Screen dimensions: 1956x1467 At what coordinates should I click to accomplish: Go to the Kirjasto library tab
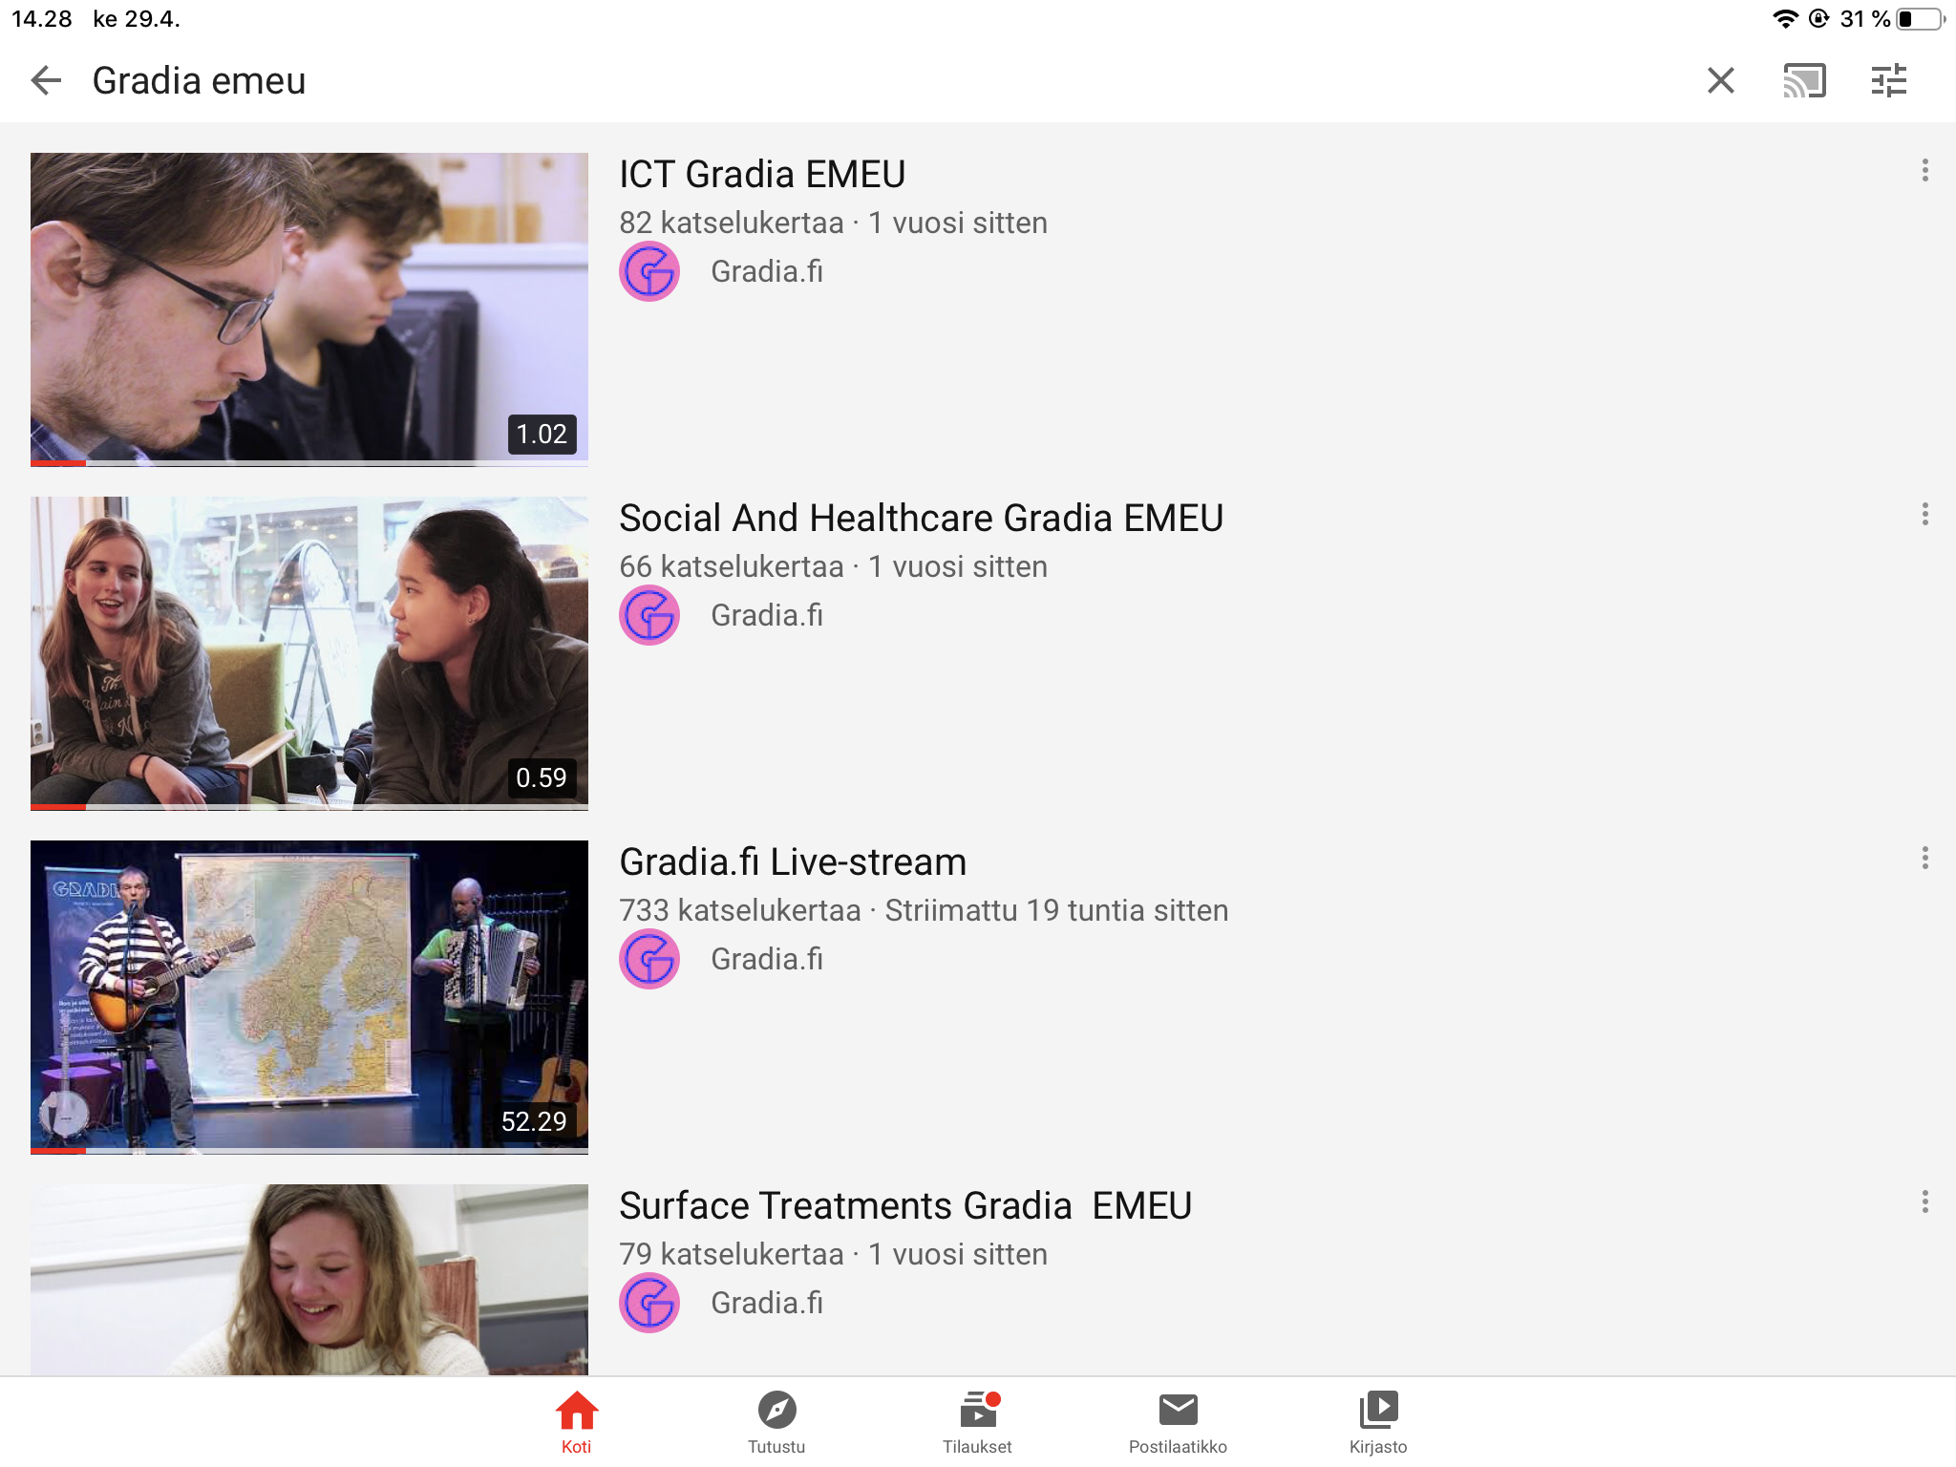pos(1378,1420)
